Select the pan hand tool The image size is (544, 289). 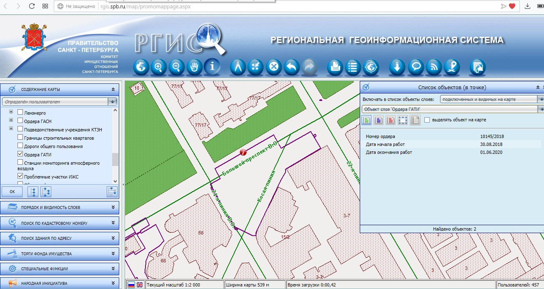(x=194, y=67)
